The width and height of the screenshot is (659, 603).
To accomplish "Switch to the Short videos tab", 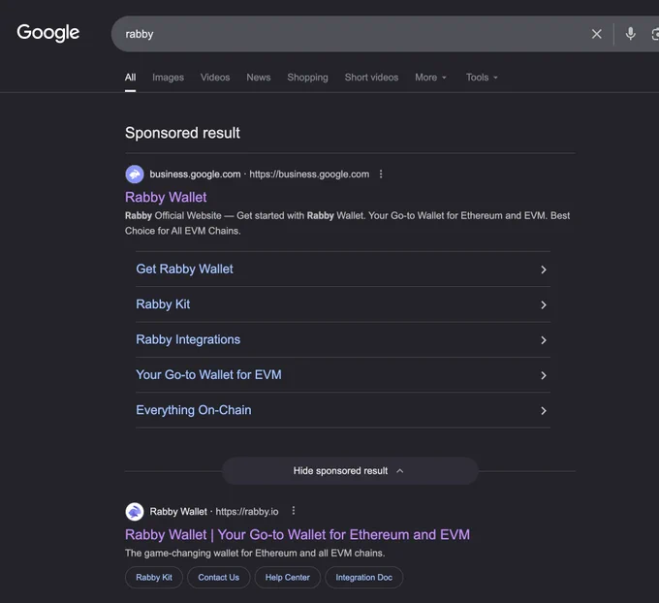I will 371,78.
